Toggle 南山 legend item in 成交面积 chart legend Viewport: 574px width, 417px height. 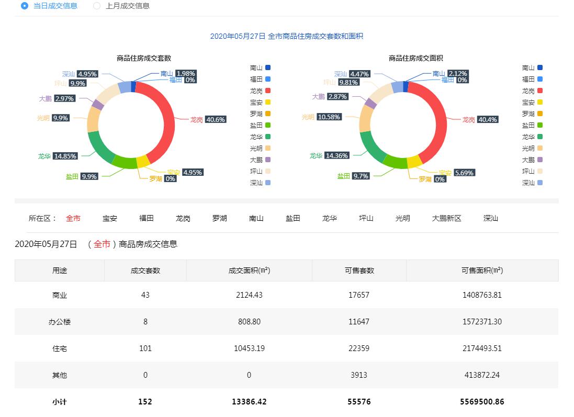[x=532, y=67]
